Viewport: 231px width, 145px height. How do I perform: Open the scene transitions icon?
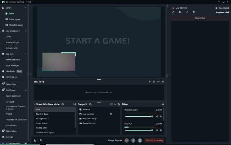point(75,104)
